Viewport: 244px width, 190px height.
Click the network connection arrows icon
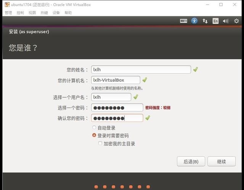[205, 21]
